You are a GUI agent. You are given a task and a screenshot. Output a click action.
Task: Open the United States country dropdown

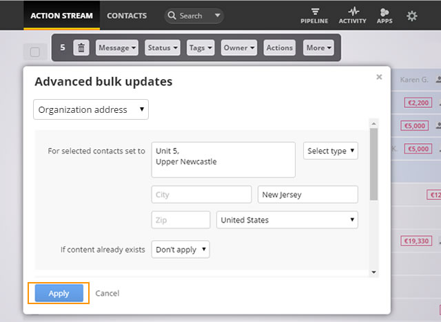pyautogui.click(x=287, y=219)
